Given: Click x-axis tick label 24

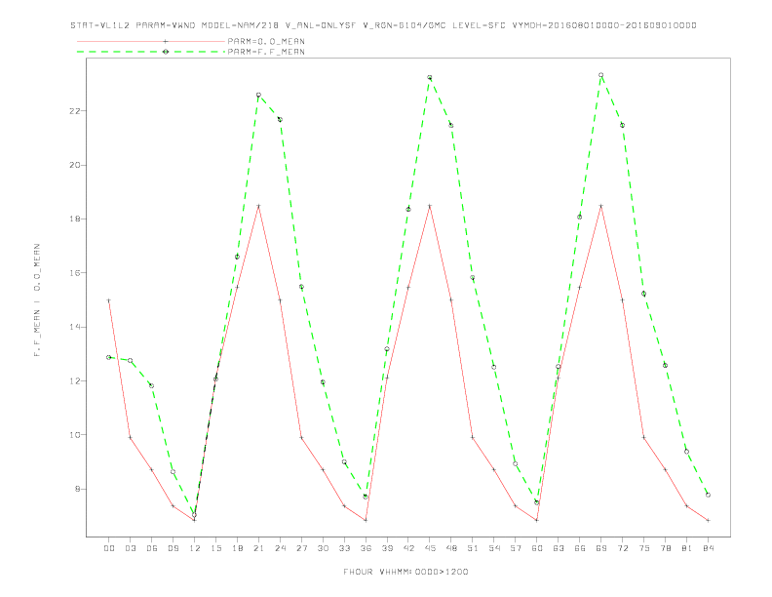Looking at the screenshot, I should pyautogui.click(x=280, y=548).
